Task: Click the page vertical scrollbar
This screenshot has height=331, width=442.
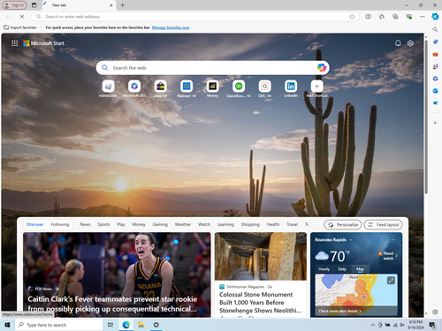Action: point(426,117)
